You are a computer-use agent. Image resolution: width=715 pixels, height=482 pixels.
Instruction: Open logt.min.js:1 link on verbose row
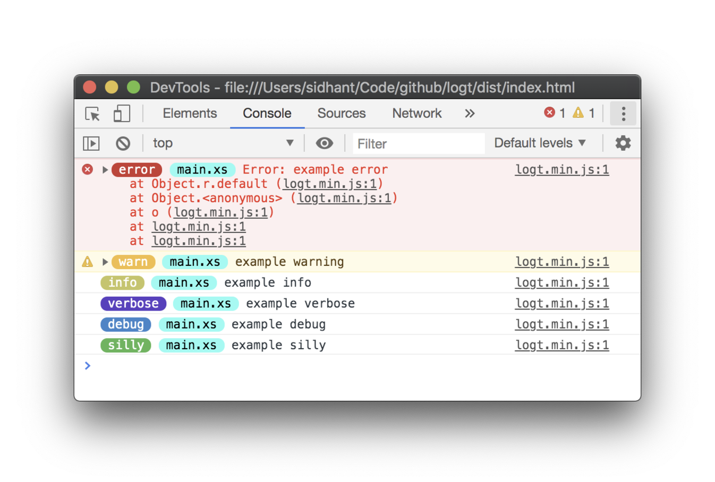pos(562,304)
